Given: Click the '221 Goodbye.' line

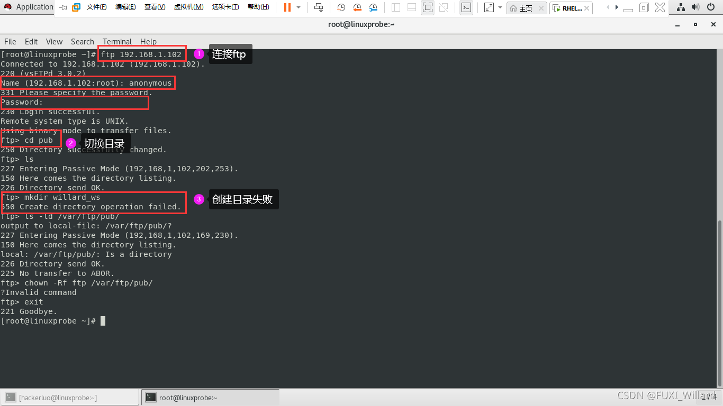Looking at the screenshot, I should [29, 311].
